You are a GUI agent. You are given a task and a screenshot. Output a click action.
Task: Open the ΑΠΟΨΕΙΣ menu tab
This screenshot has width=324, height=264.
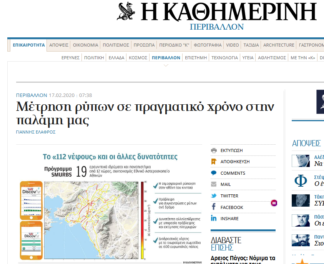tap(59, 45)
